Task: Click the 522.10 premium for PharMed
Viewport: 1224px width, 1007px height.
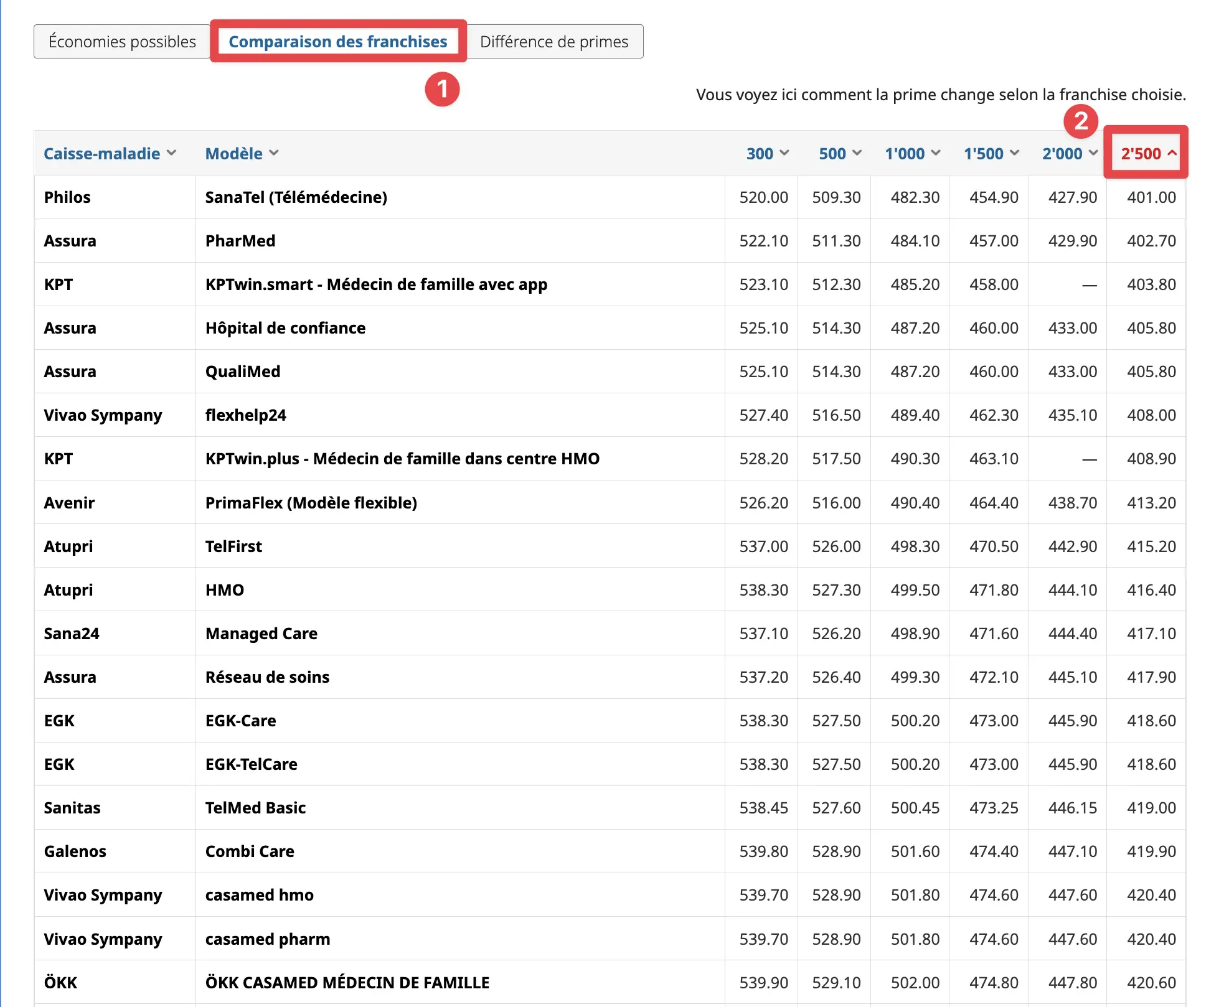Action: (764, 241)
